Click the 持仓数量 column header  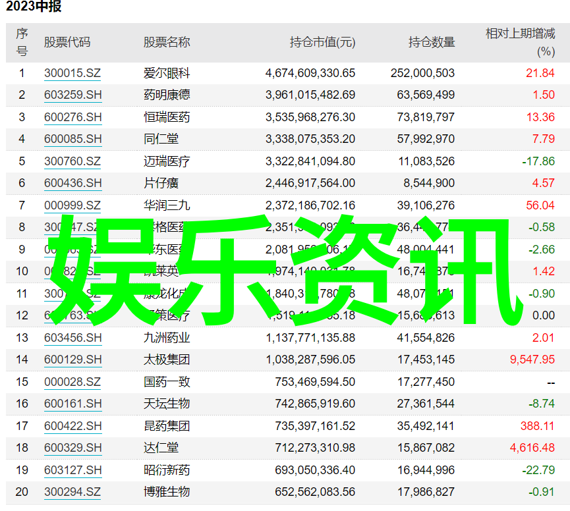click(432, 43)
